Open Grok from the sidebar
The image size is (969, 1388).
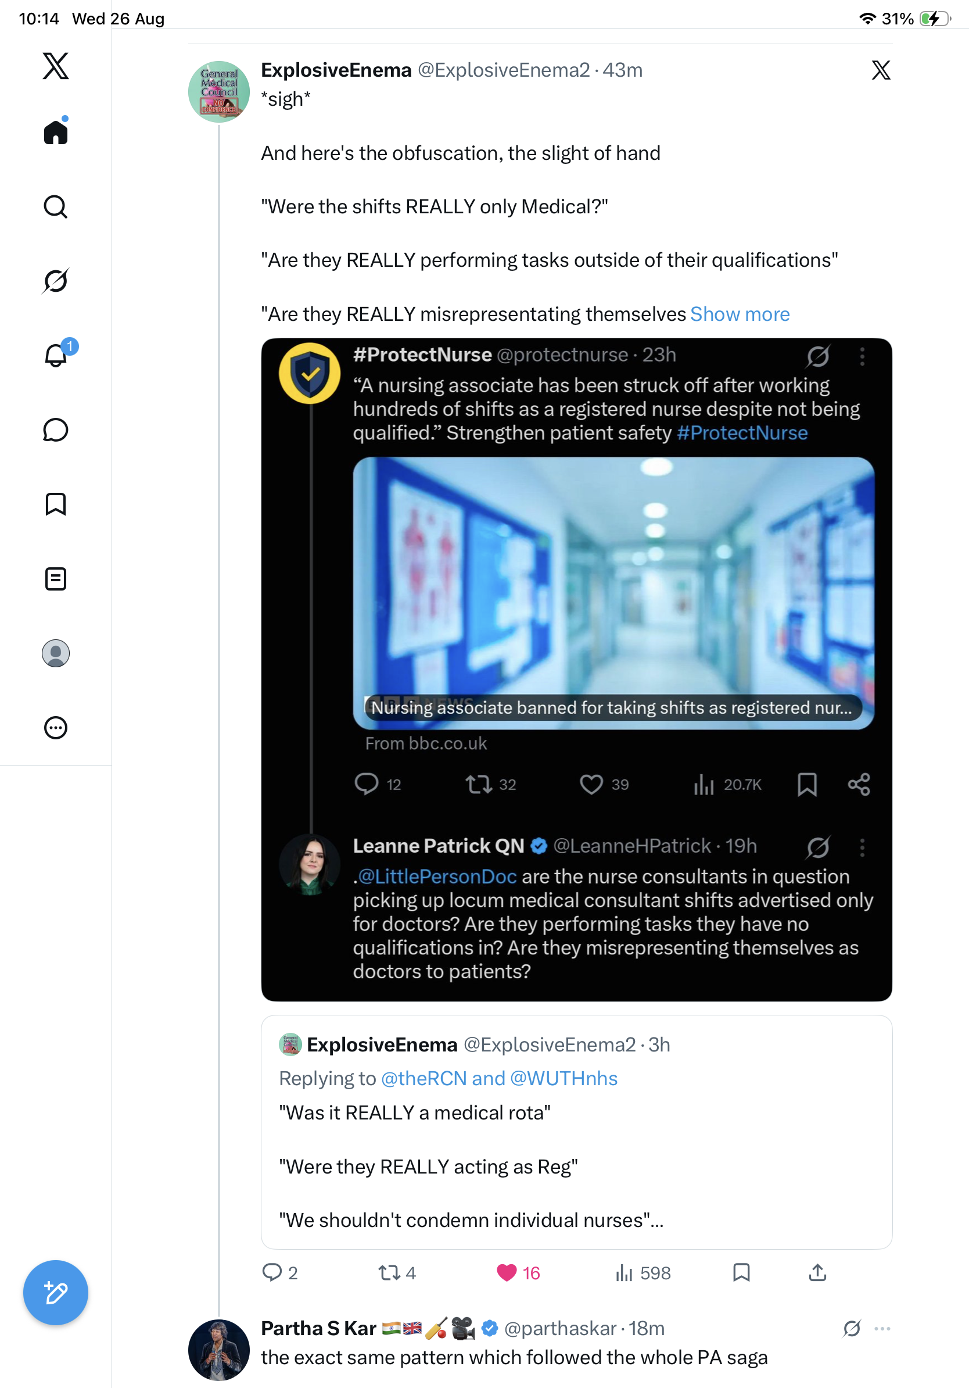56,281
